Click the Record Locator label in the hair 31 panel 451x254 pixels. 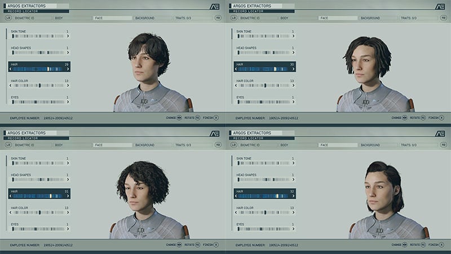23,138
